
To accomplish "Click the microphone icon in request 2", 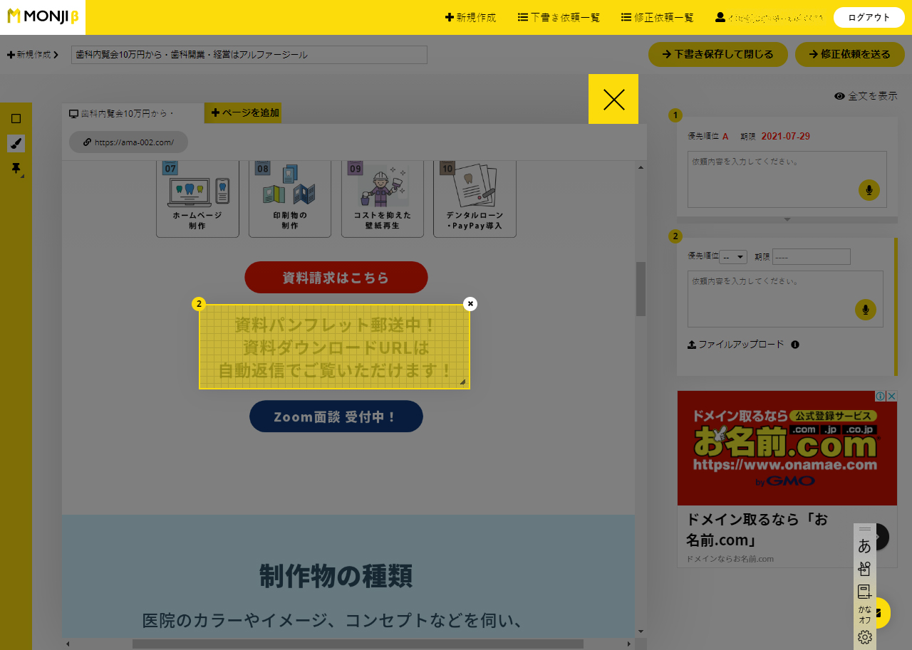I will tap(866, 310).
